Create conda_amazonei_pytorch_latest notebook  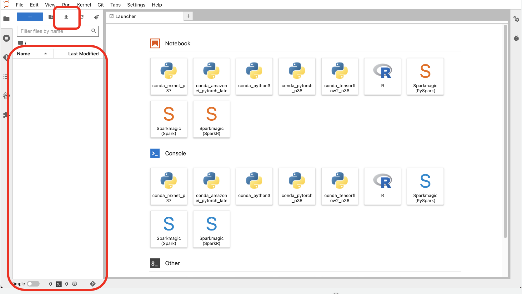(x=212, y=77)
